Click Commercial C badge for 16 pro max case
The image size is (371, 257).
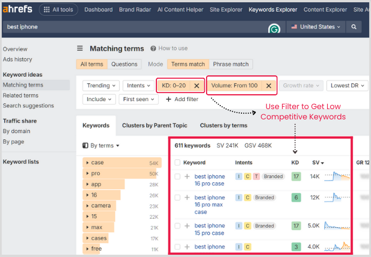(x=247, y=198)
